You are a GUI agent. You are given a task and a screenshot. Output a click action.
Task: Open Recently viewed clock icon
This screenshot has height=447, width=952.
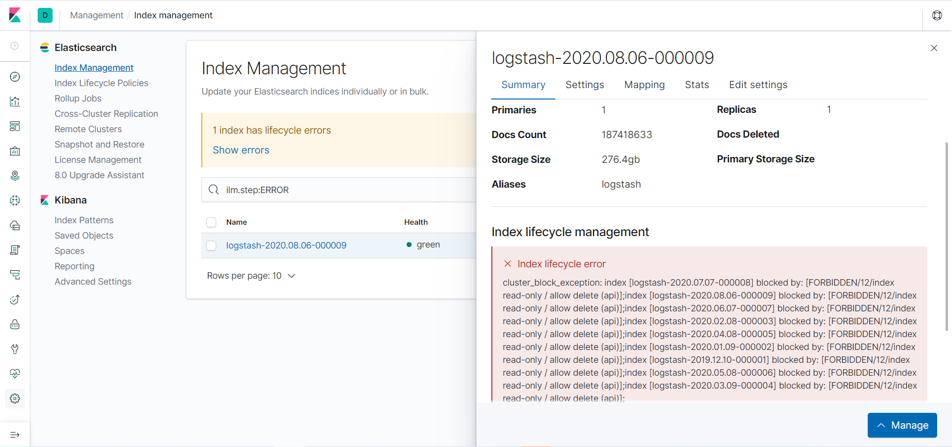pyautogui.click(x=15, y=46)
